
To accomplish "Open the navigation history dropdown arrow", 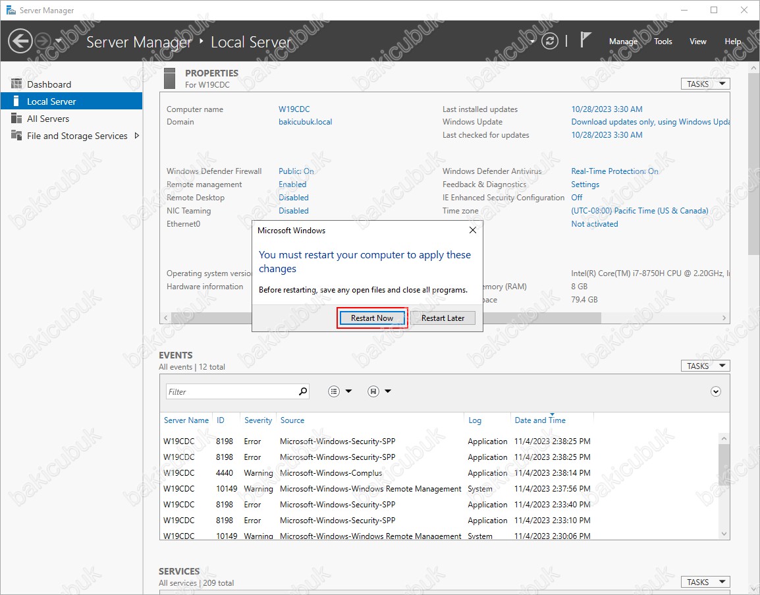I will [x=59, y=41].
